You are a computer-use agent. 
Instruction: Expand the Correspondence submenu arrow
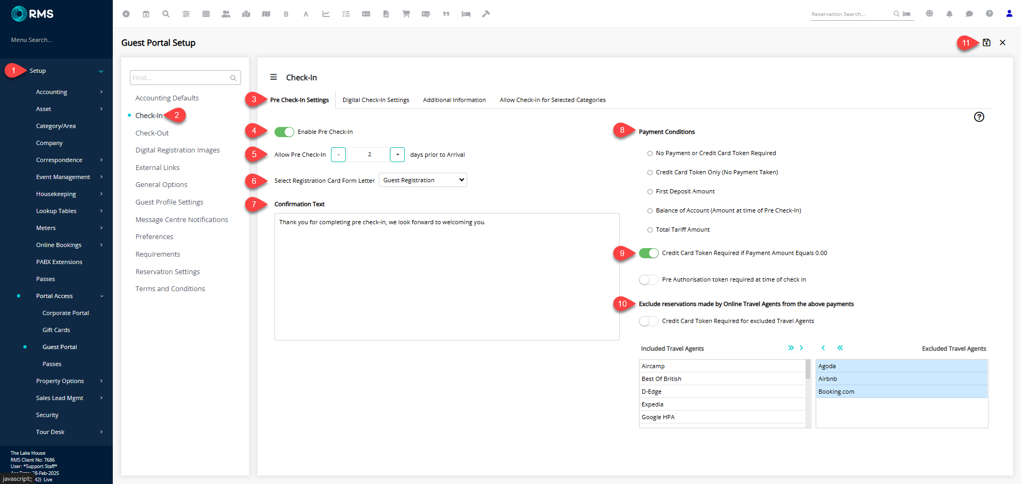coord(101,160)
